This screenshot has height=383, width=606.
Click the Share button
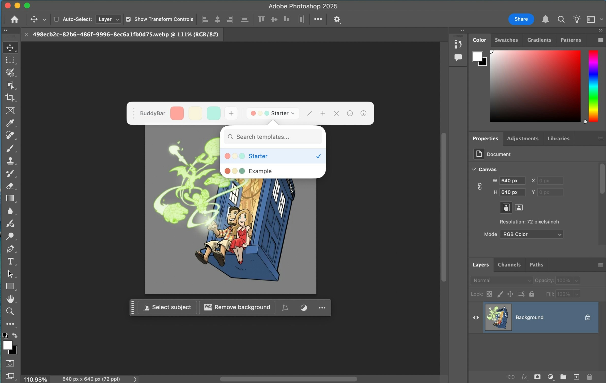(521, 19)
